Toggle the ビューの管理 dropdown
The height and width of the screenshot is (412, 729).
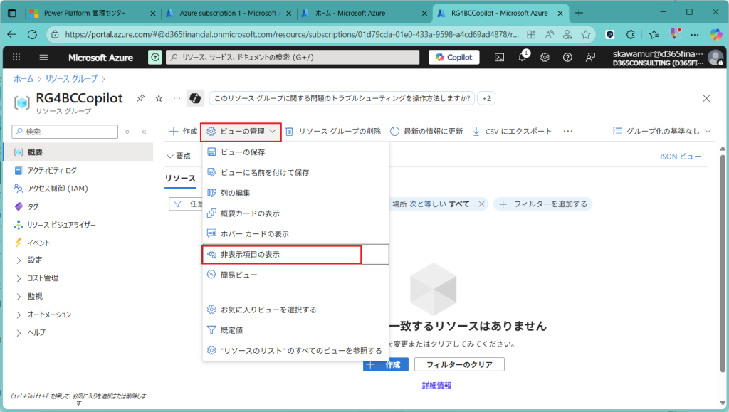point(241,132)
